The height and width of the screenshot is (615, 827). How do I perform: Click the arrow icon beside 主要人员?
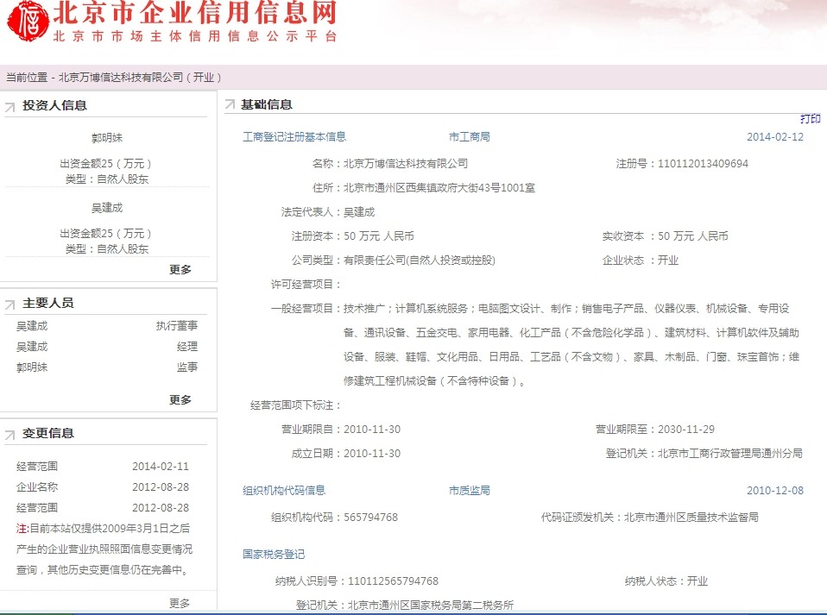click(x=10, y=304)
